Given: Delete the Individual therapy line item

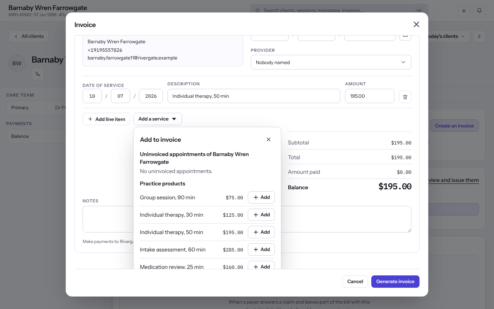Looking at the screenshot, I should click(x=405, y=97).
